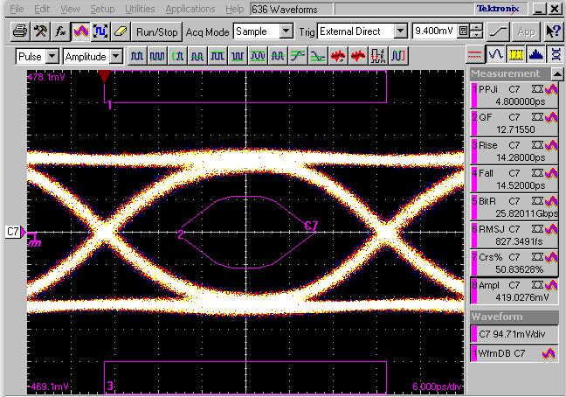
Task: Open the Applications menu
Action: click(190, 9)
